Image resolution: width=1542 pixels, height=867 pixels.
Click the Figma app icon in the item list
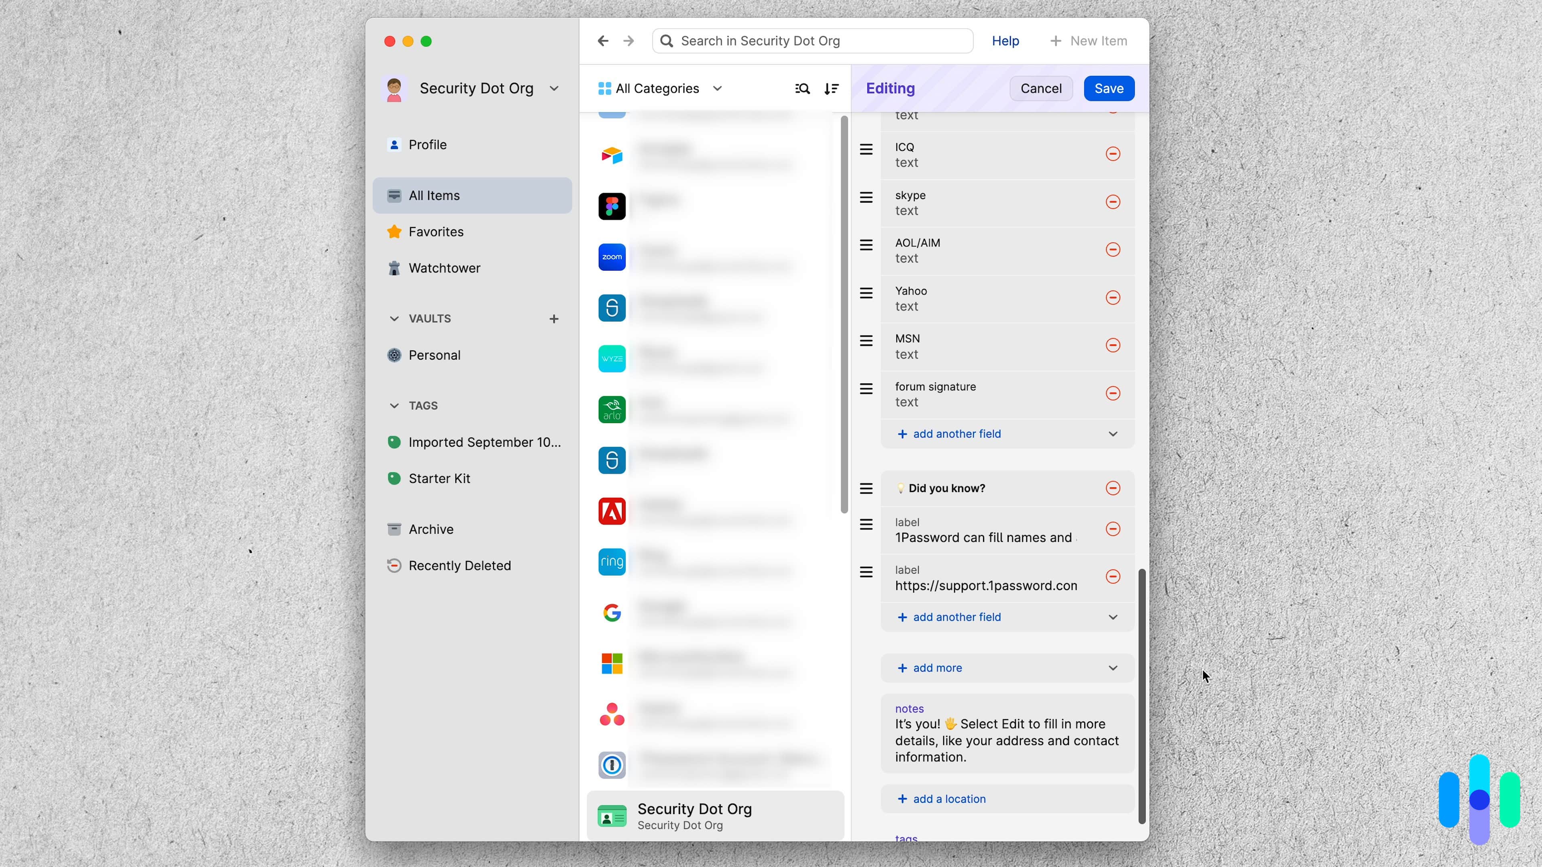[611, 206]
